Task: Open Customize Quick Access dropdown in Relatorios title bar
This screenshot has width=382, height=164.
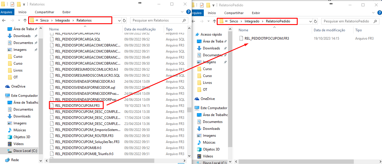Action: [x=24, y=4]
